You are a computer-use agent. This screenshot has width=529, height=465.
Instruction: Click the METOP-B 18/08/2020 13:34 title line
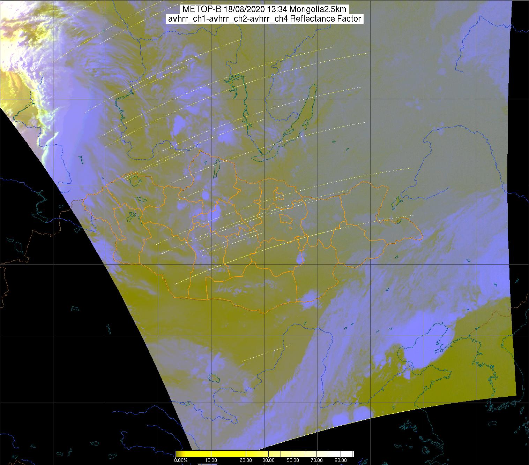pos(264,9)
